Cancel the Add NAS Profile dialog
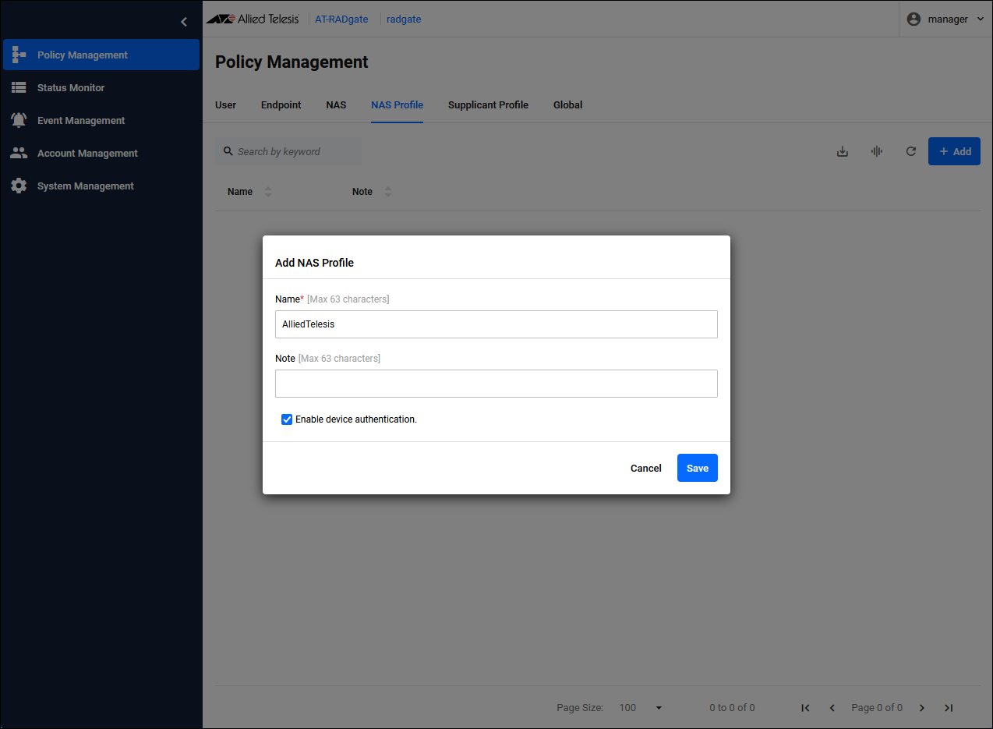Viewport: 993px width, 729px height. click(x=645, y=468)
